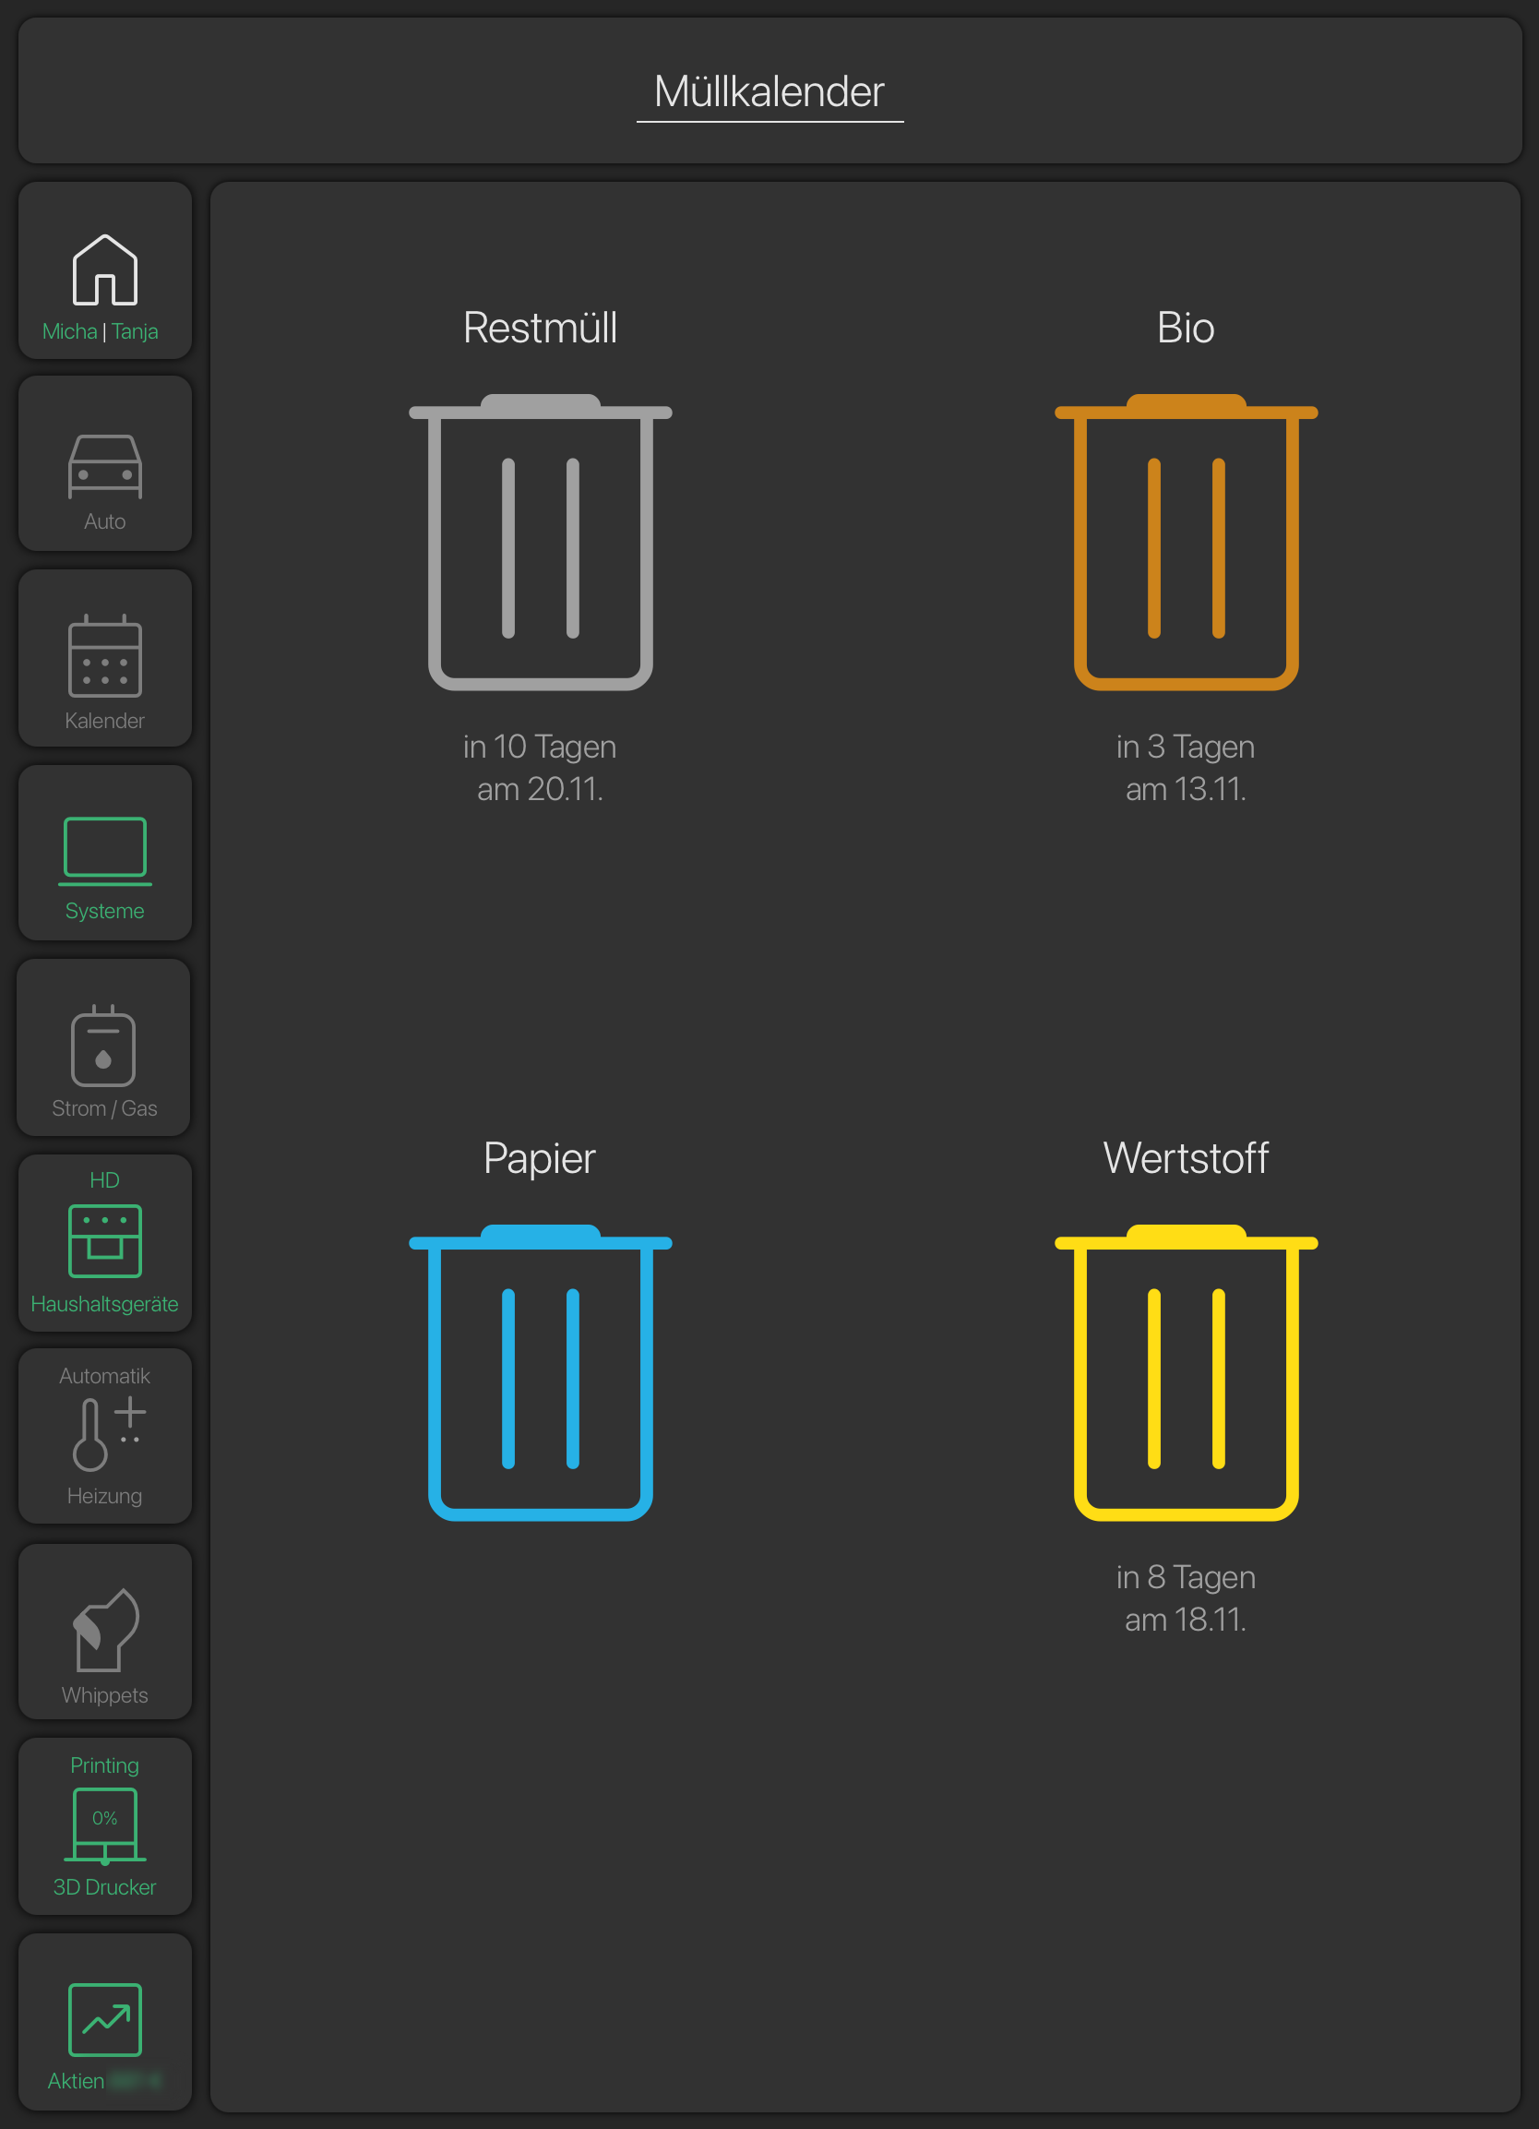
Task: Click the 0% print progress value
Action: 105,1818
